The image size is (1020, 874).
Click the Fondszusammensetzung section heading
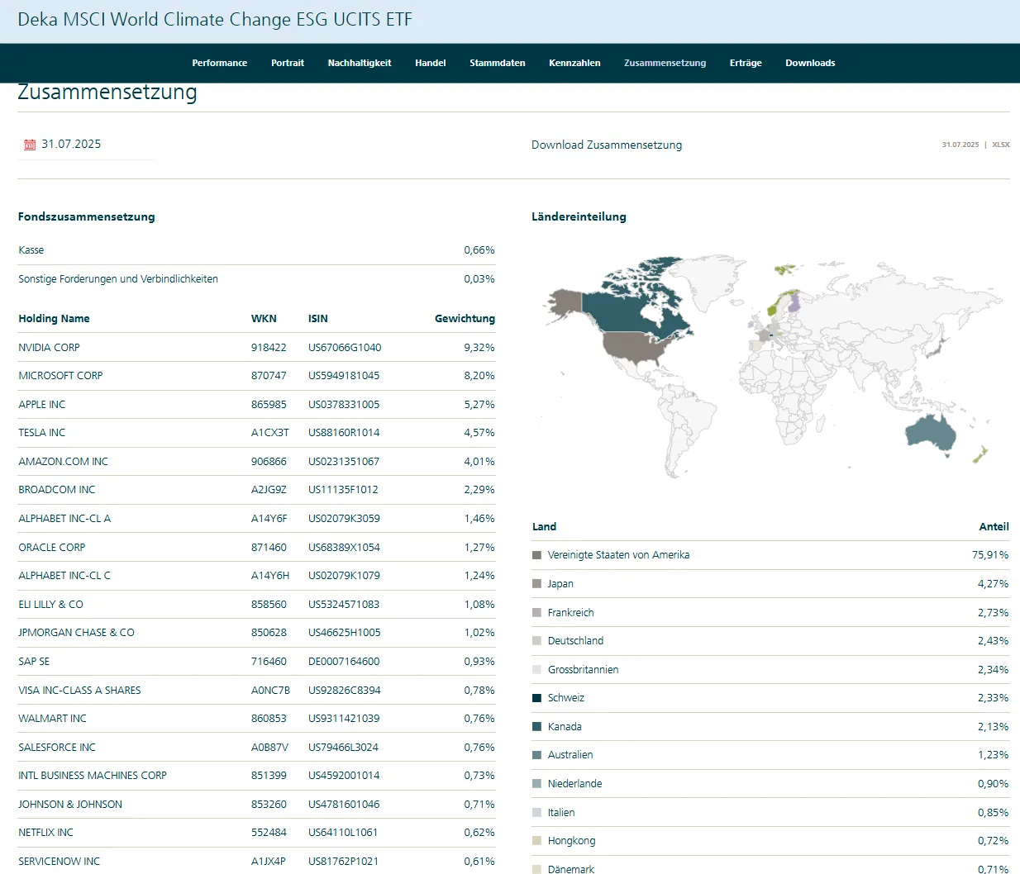pos(87,217)
